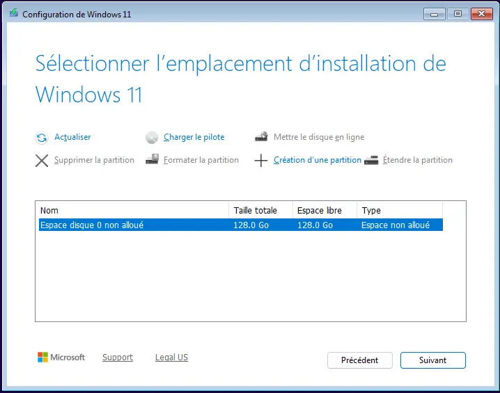Click the Mettre le disque en ligne icon

pos(261,137)
